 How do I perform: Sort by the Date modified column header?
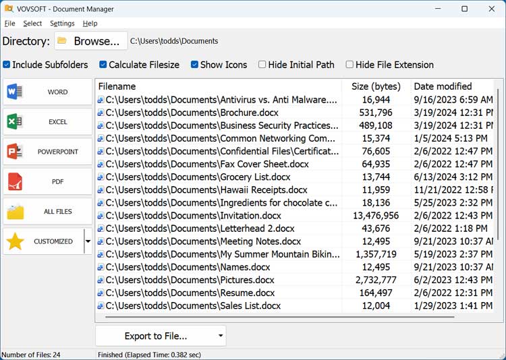(x=453, y=86)
